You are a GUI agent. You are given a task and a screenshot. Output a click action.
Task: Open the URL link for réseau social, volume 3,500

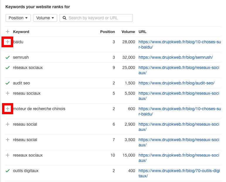(x=179, y=142)
